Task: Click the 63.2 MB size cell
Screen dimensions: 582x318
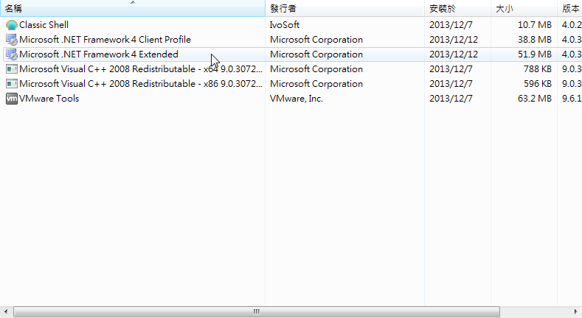Action: pos(535,99)
